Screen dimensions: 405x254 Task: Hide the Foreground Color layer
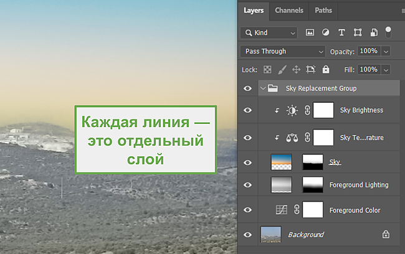point(247,210)
